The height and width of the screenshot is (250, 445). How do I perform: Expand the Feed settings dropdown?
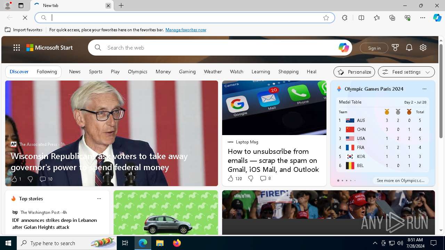click(x=406, y=72)
